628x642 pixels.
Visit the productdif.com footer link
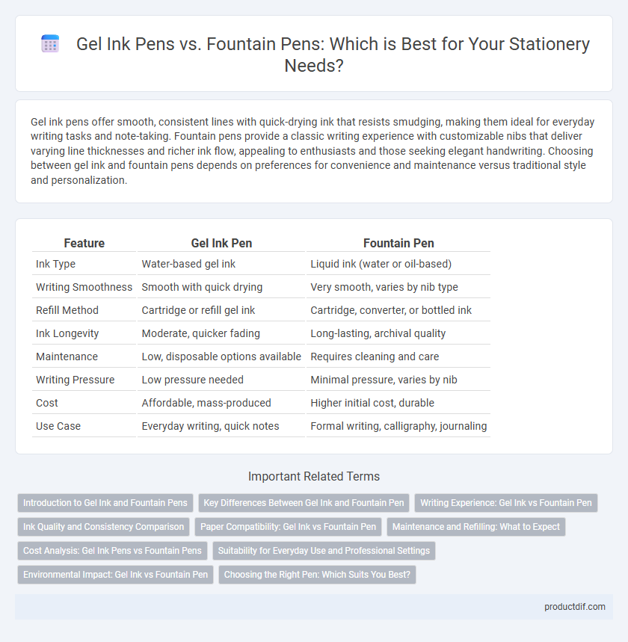pyautogui.click(x=575, y=607)
